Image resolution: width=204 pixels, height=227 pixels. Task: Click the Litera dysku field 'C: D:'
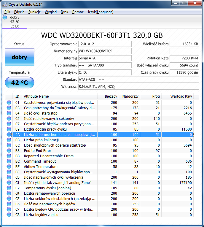(105, 72)
